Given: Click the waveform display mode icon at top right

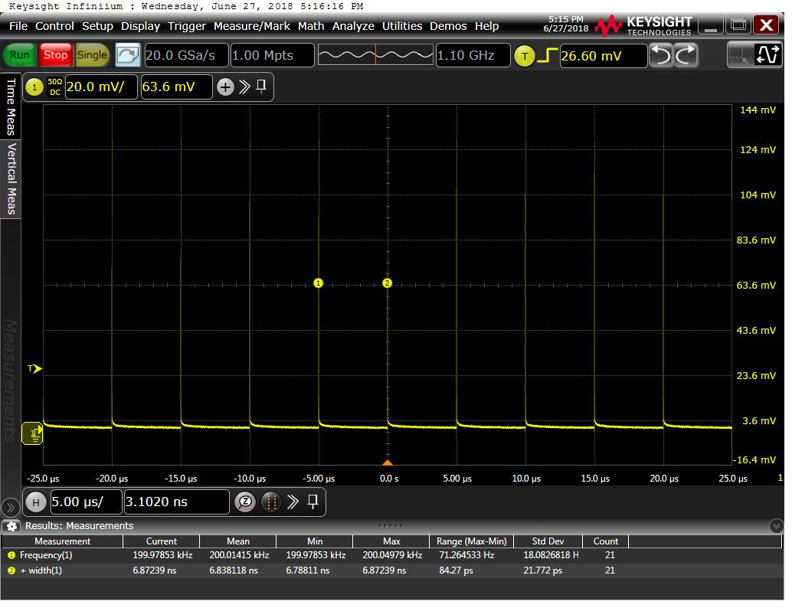Looking at the screenshot, I should [x=767, y=55].
